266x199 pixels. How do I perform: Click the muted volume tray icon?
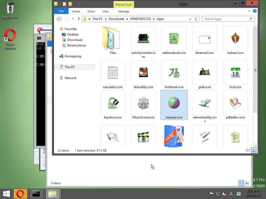point(224,194)
